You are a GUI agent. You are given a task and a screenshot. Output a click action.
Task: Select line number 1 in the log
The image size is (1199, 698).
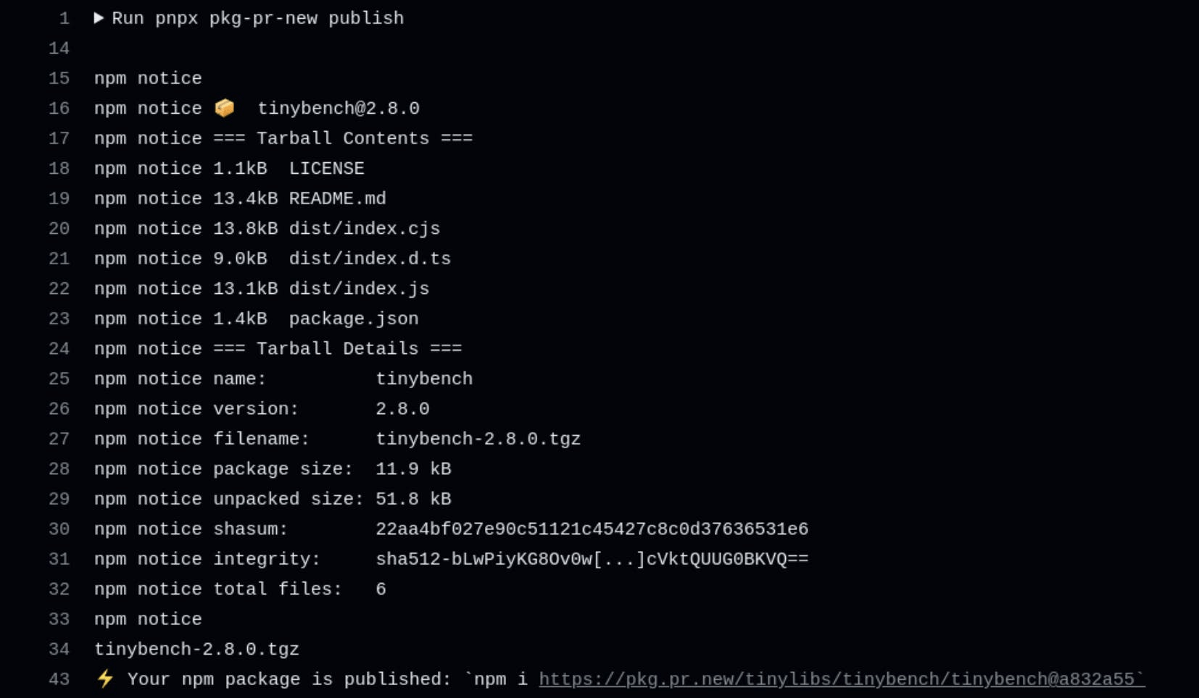pyautogui.click(x=64, y=19)
